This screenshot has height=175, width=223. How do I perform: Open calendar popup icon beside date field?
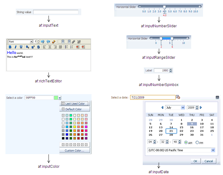coord(178,97)
